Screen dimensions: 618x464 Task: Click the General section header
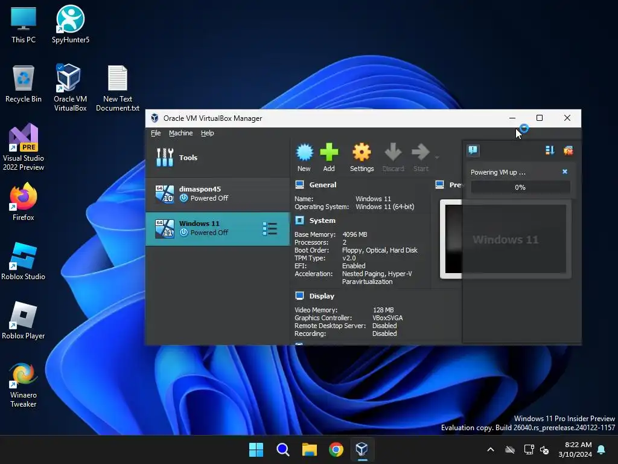coord(323,185)
